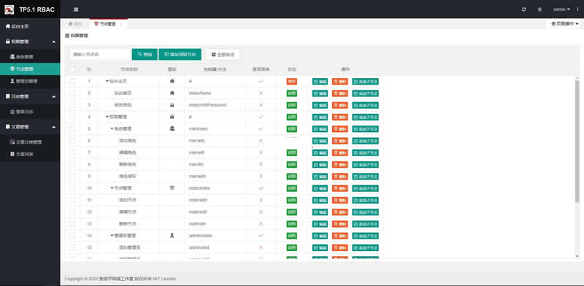Click the trash icon in top bar
This screenshot has height=286, width=584.
(539, 9)
